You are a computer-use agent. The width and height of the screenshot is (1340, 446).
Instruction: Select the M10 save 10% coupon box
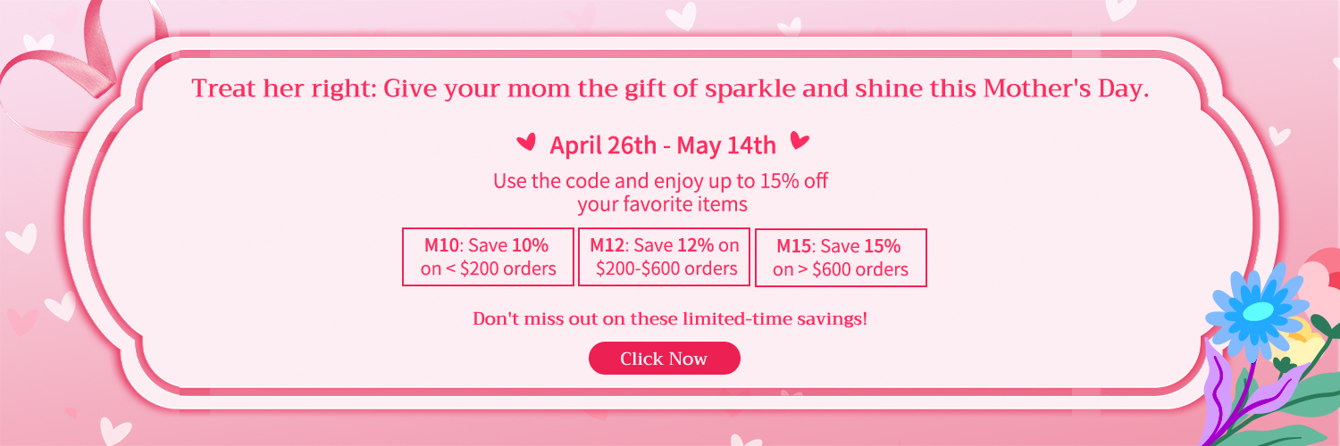(488, 257)
